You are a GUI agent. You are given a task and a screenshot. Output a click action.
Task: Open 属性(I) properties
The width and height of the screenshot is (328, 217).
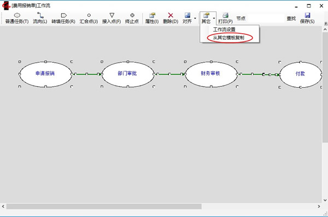(x=152, y=18)
